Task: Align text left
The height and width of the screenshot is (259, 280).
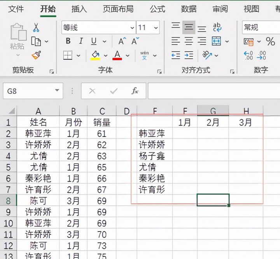Action: coord(176,41)
